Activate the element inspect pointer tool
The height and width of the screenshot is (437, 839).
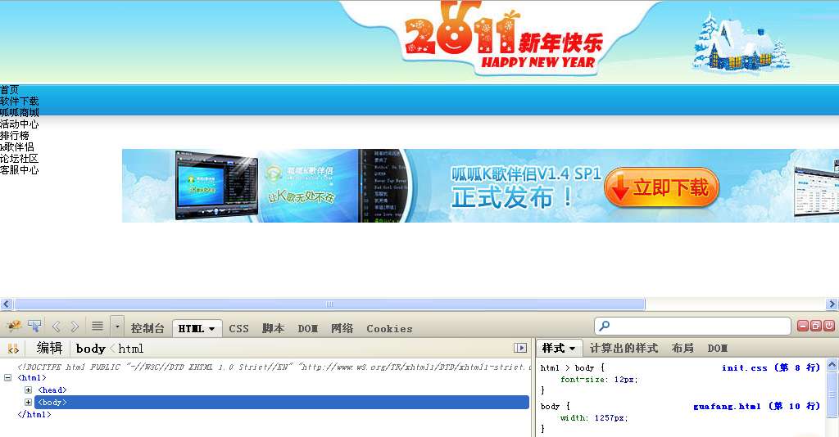tap(34, 327)
